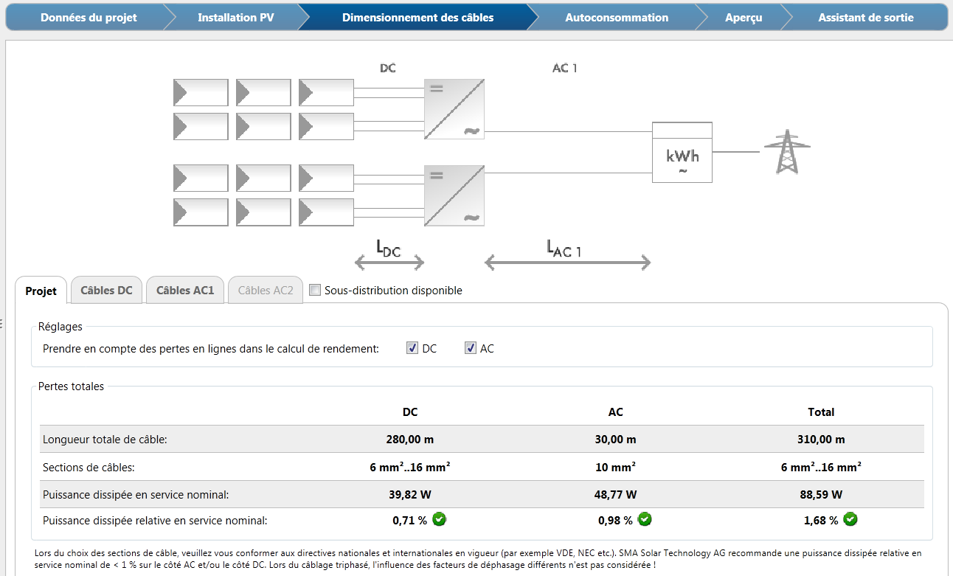Click the lower inverter icon in diagram
Screen dimensions: 953x576
(454, 195)
